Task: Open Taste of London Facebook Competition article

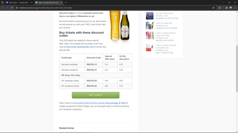Action: point(166,48)
